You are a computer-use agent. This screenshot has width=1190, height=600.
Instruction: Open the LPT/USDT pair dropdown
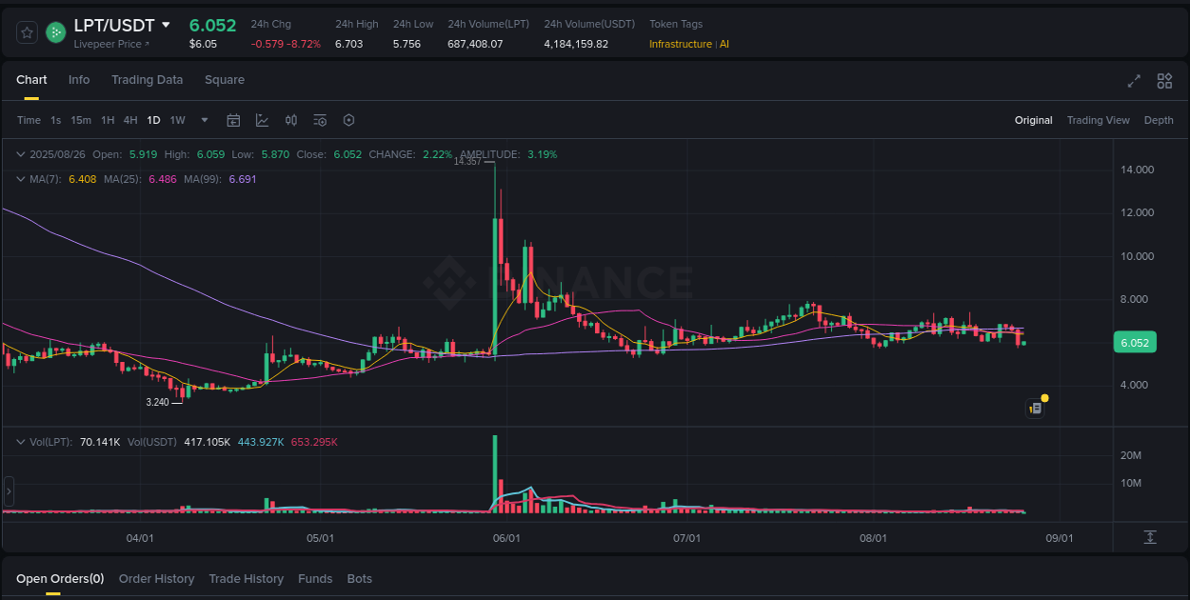[167, 25]
